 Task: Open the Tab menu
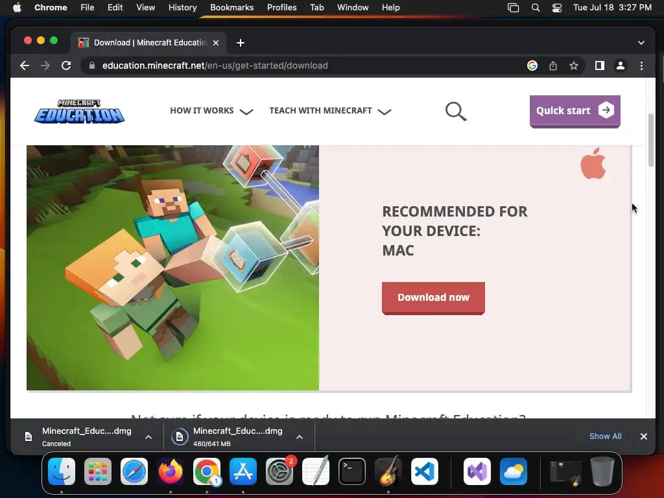click(316, 8)
